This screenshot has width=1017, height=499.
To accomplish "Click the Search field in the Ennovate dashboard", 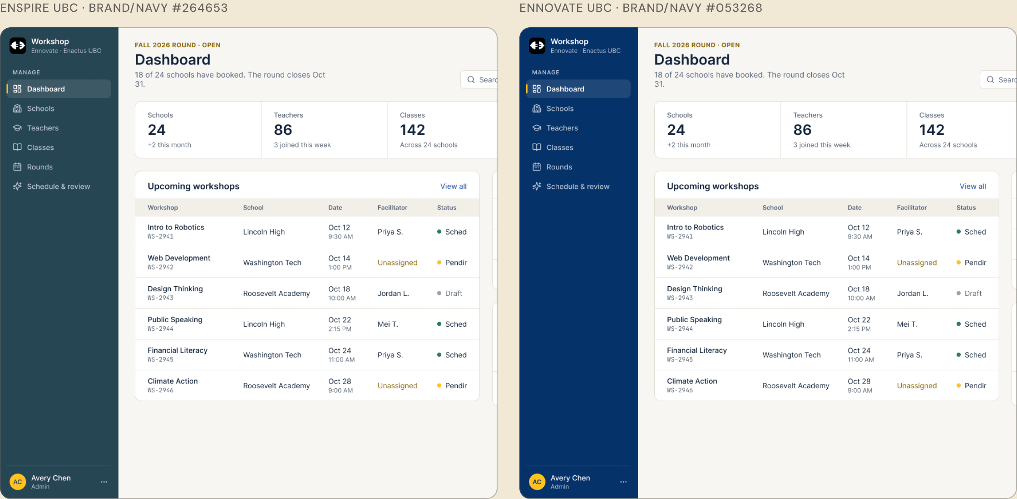I will pos(998,80).
